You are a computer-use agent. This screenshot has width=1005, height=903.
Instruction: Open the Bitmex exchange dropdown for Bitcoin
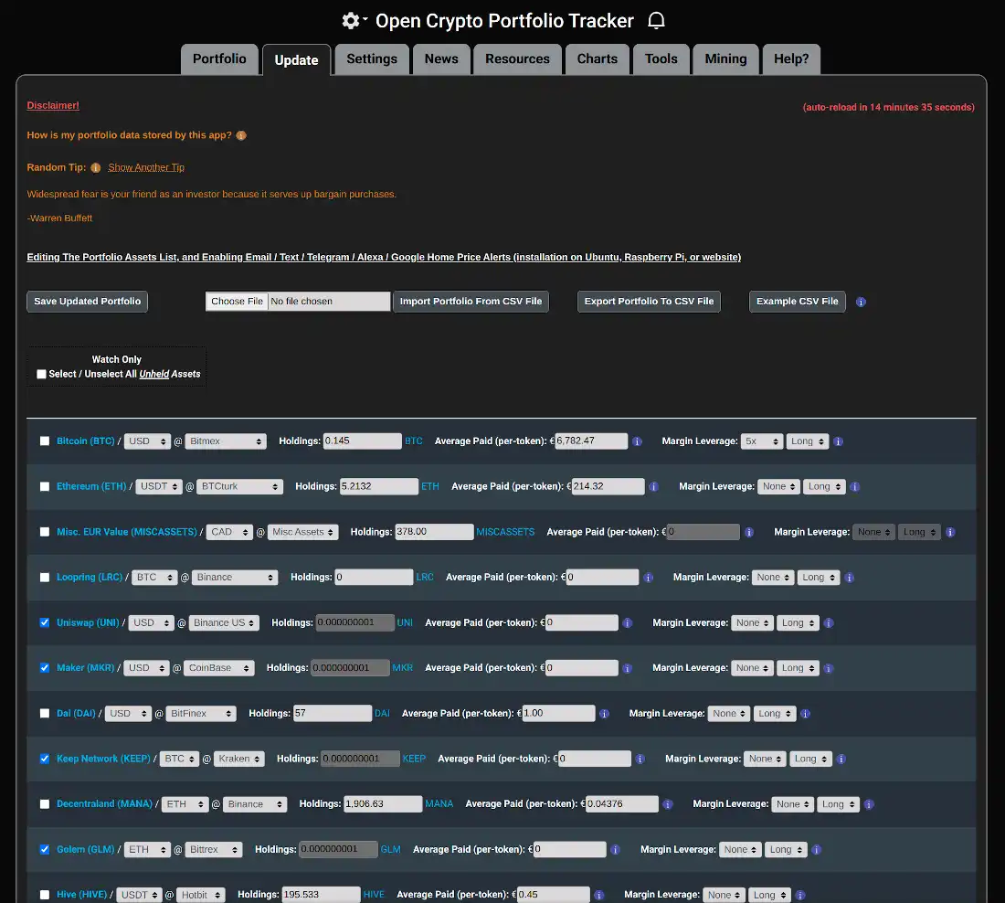(226, 441)
